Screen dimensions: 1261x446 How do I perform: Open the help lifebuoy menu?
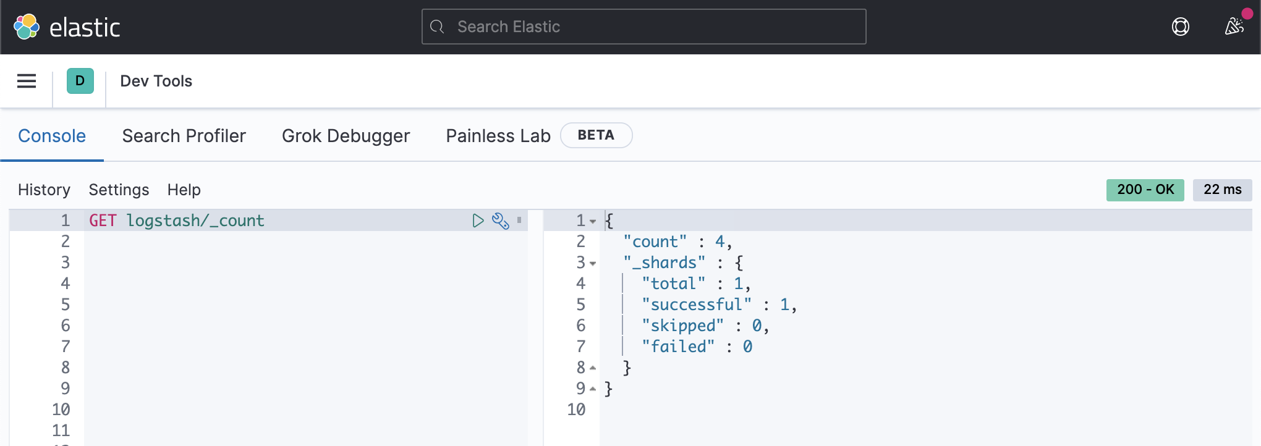(x=1181, y=27)
